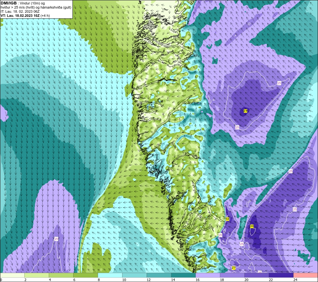
Task: Select the 14–16 dark teal legend swatch
Action: click(183, 275)
